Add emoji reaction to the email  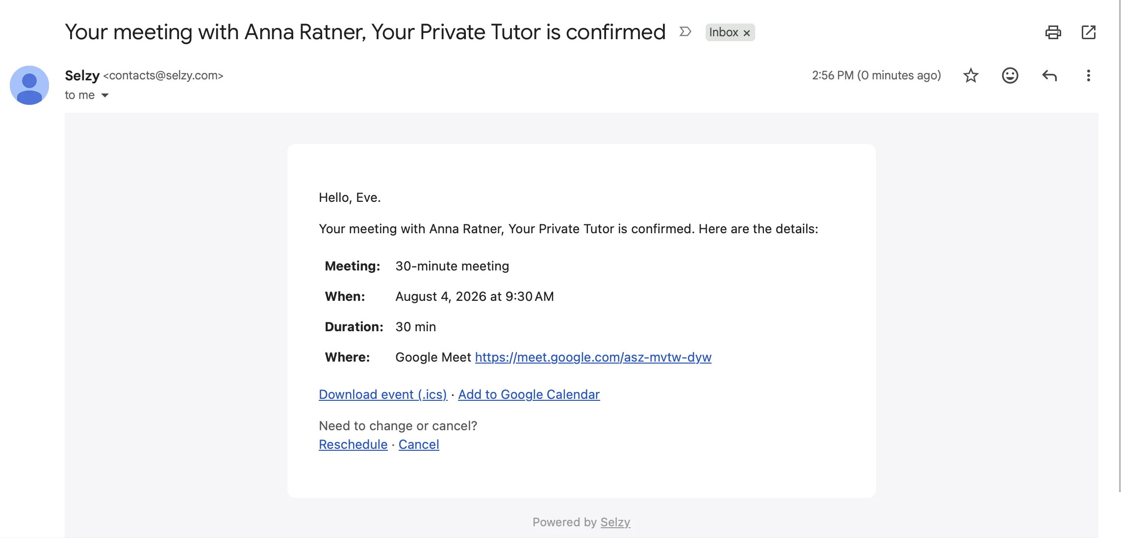[1010, 75]
